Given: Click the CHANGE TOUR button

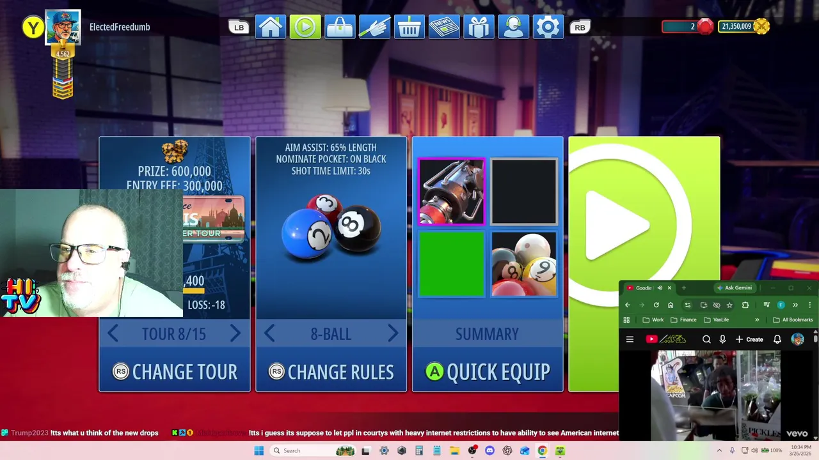Looking at the screenshot, I should click(x=175, y=372).
